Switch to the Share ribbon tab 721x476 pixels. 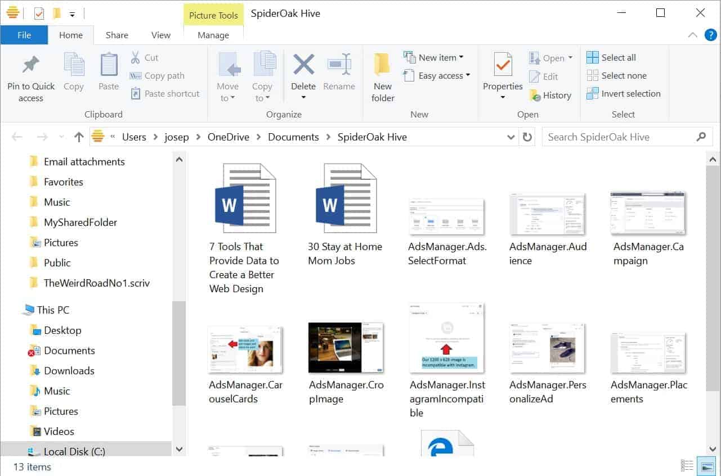(x=117, y=35)
